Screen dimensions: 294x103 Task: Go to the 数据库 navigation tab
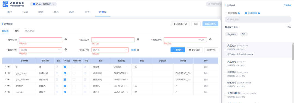[x=103, y=12]
